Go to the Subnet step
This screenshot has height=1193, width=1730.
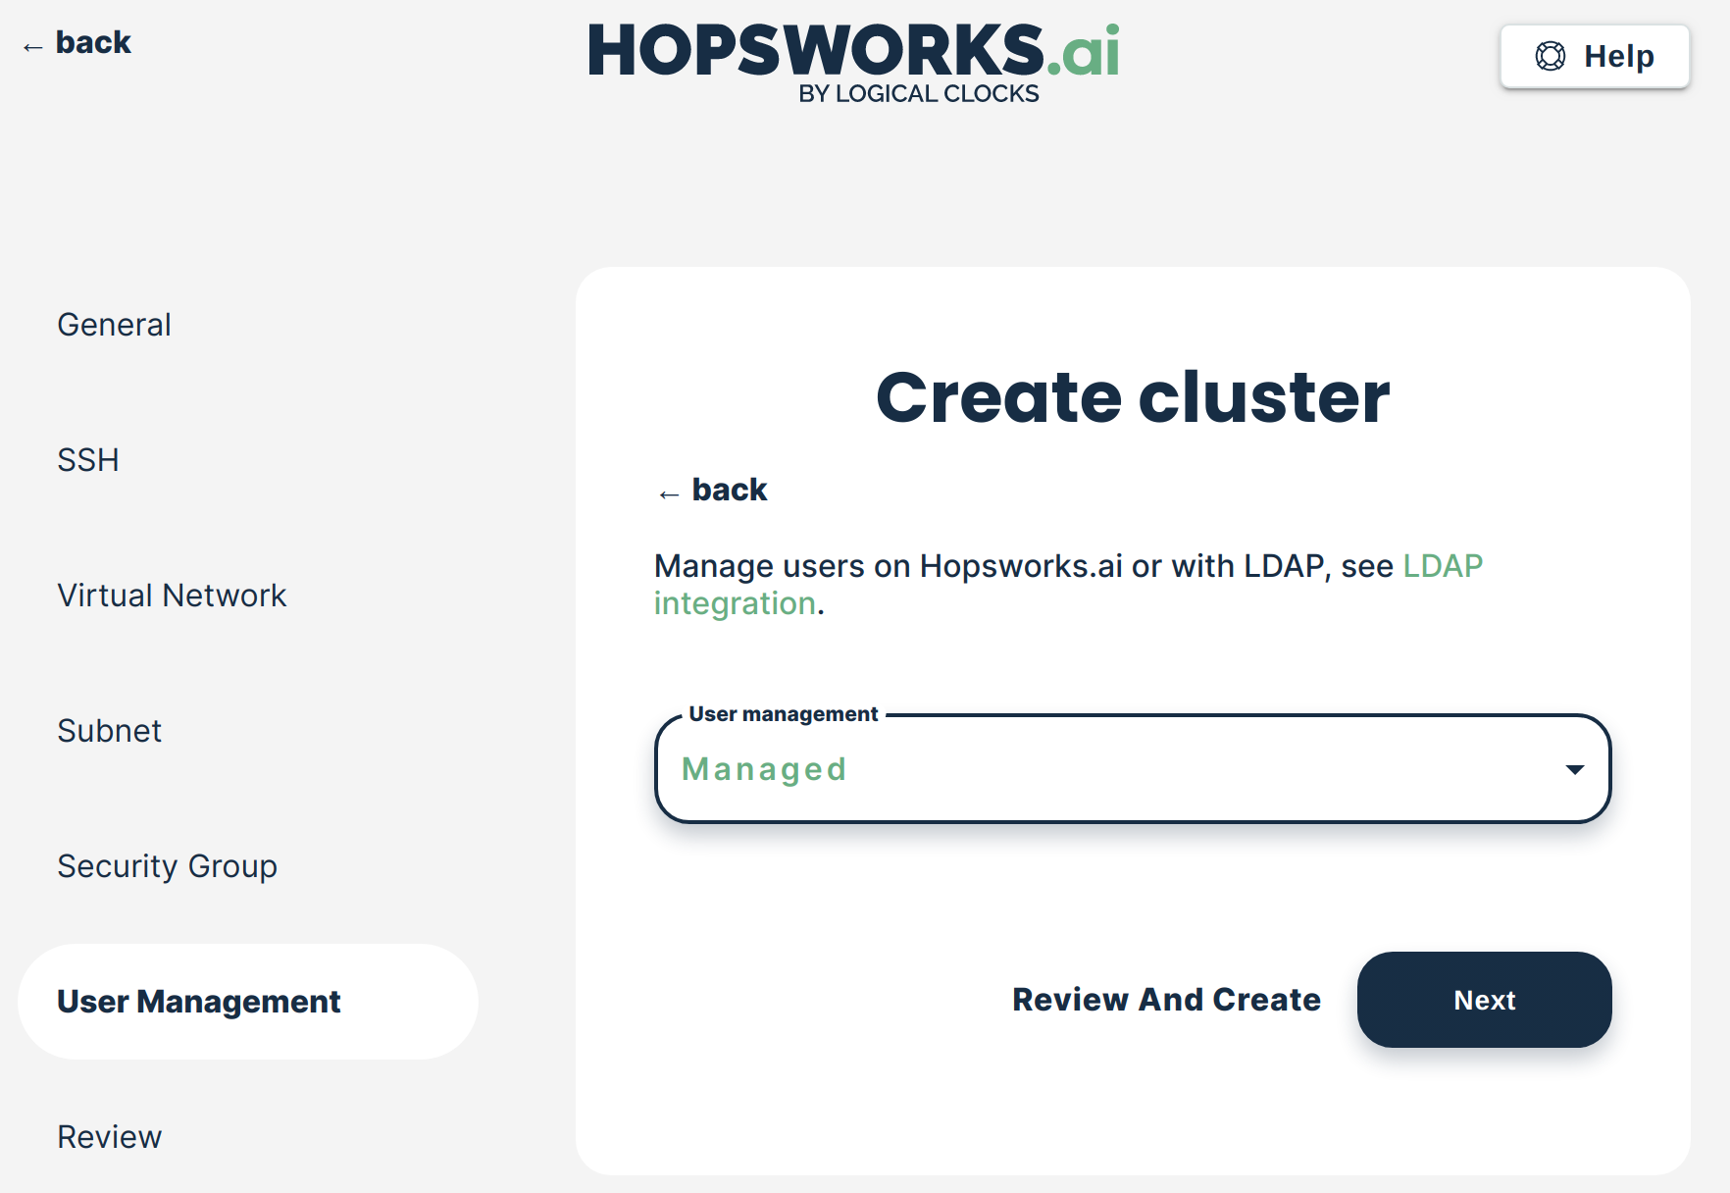[109, 731]
